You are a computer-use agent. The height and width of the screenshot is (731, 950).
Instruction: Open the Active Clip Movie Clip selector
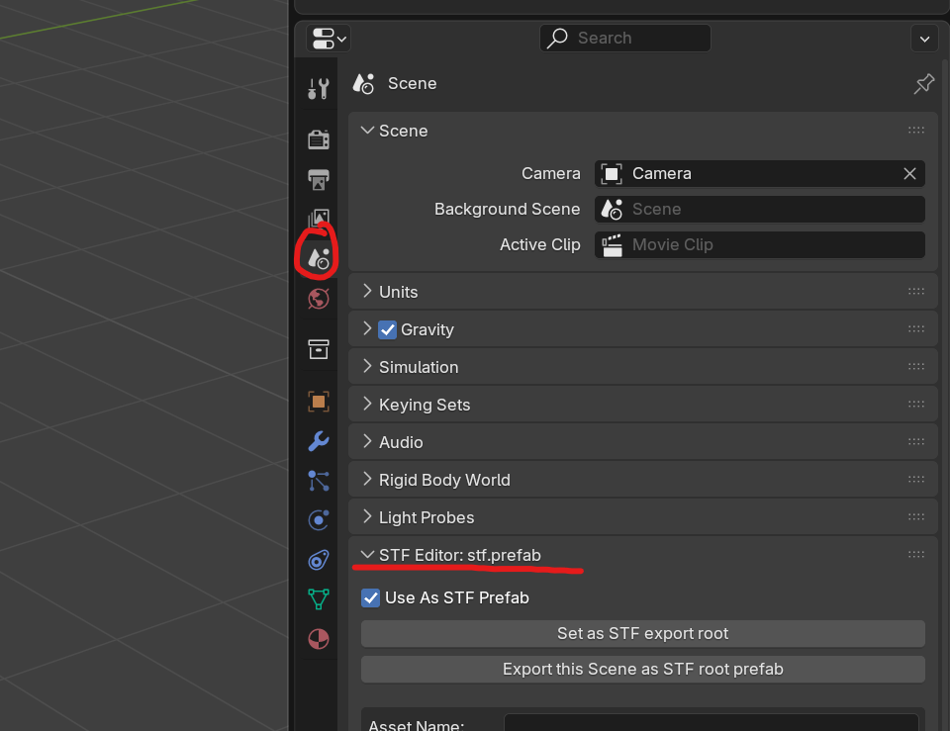pyautogui.click(x=760, y=244)
